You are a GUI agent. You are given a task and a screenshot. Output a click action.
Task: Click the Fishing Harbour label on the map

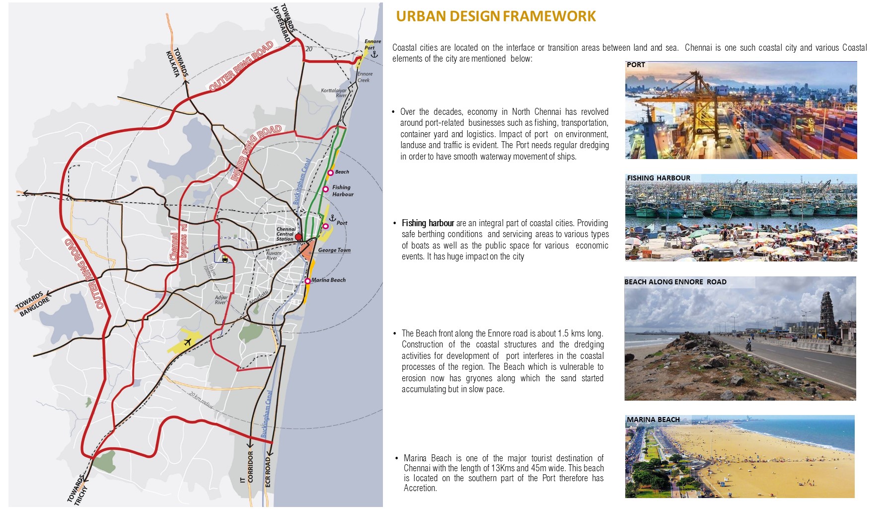[x=343, y=191]
